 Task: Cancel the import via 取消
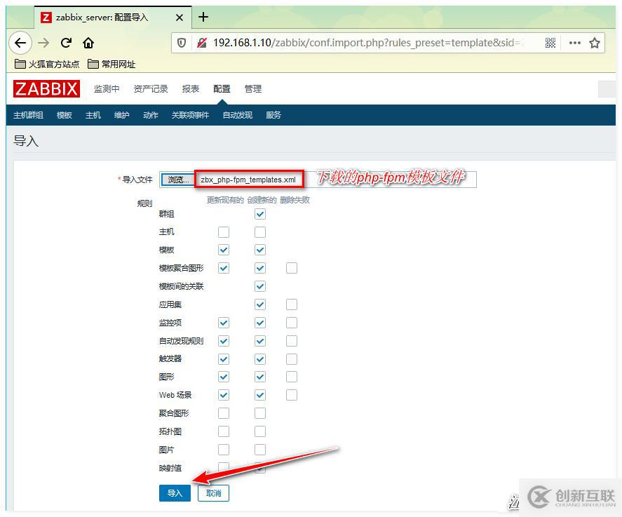[x=212, y=493]
